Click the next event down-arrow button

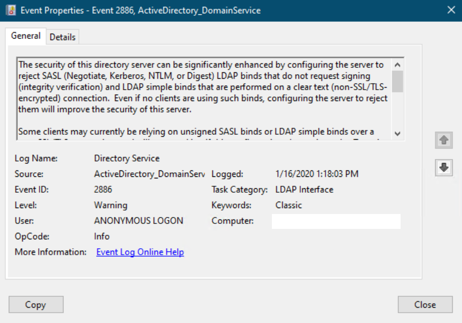(x=444, y=167)
